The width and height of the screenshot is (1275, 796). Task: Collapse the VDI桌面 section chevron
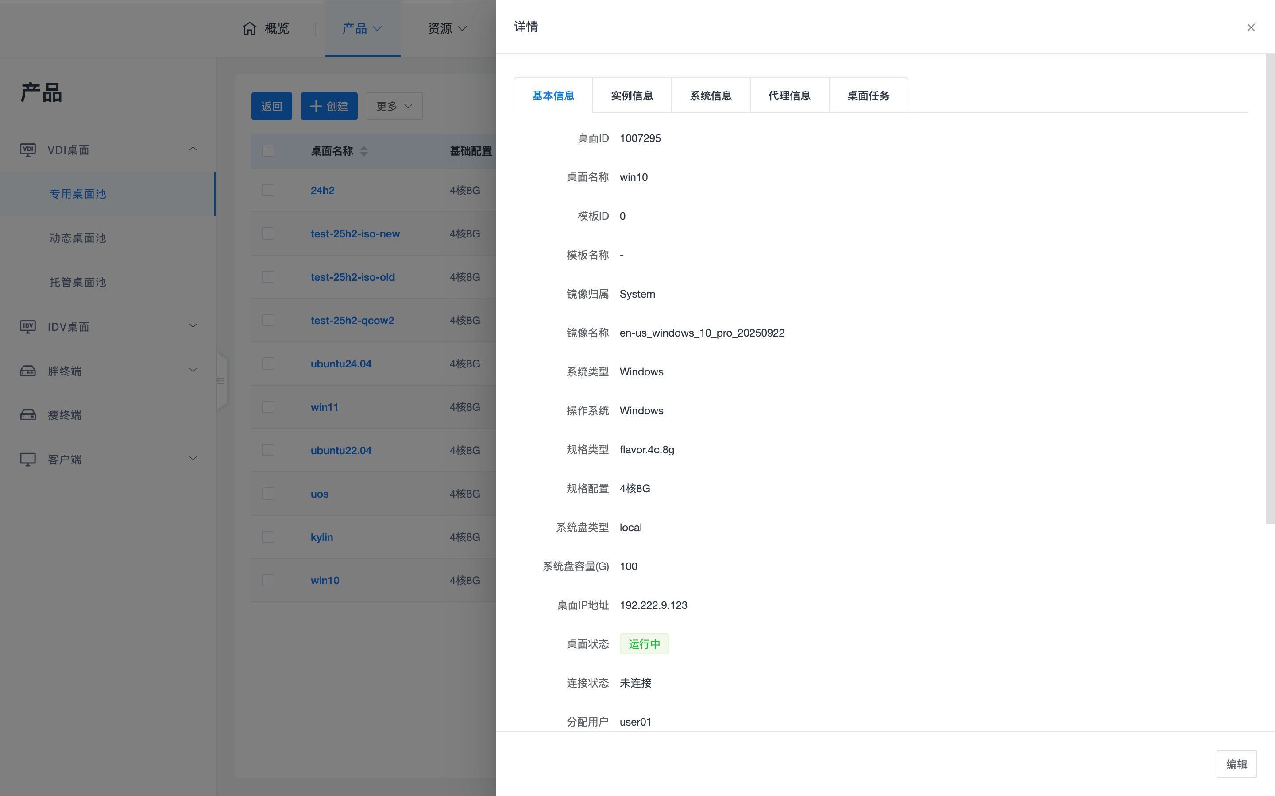[193, 149]
